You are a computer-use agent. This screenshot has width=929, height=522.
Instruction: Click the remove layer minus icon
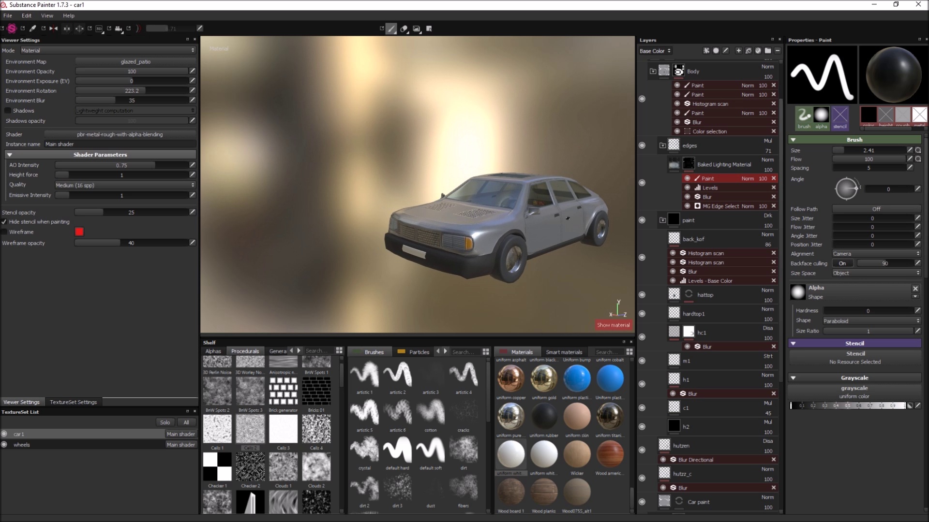click(x=778, y=51)
